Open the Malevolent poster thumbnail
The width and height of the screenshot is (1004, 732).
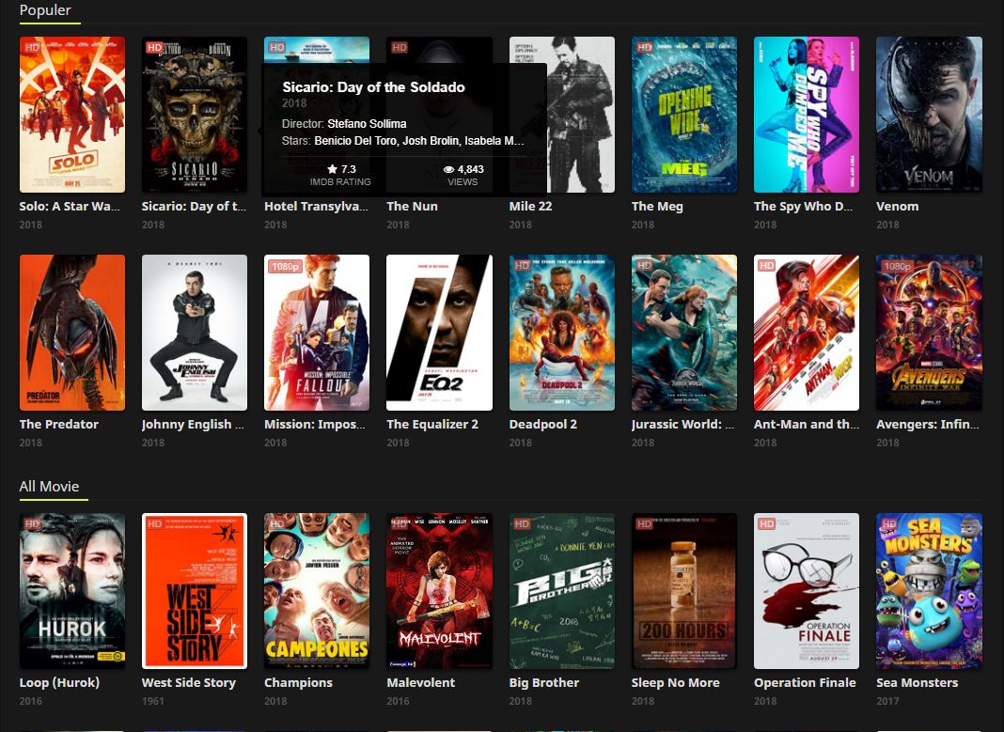(x=439, y=591)
